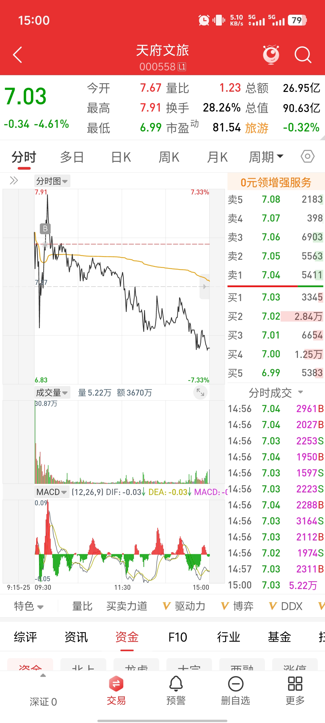The width and height of the screenshot is (325, 723).
Task: Tap the B buy marker on chart
Action: pyautogui.click(x=45, y=229)
